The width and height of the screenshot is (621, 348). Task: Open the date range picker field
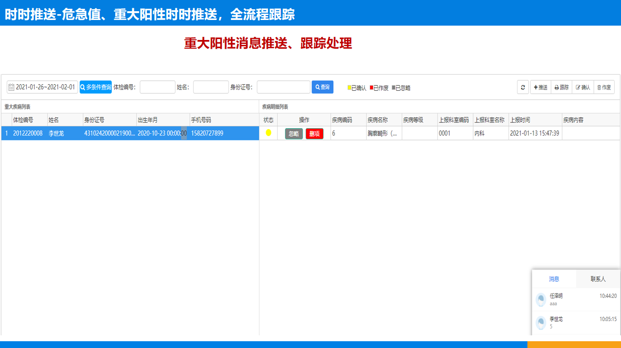(x=42, y=87)
